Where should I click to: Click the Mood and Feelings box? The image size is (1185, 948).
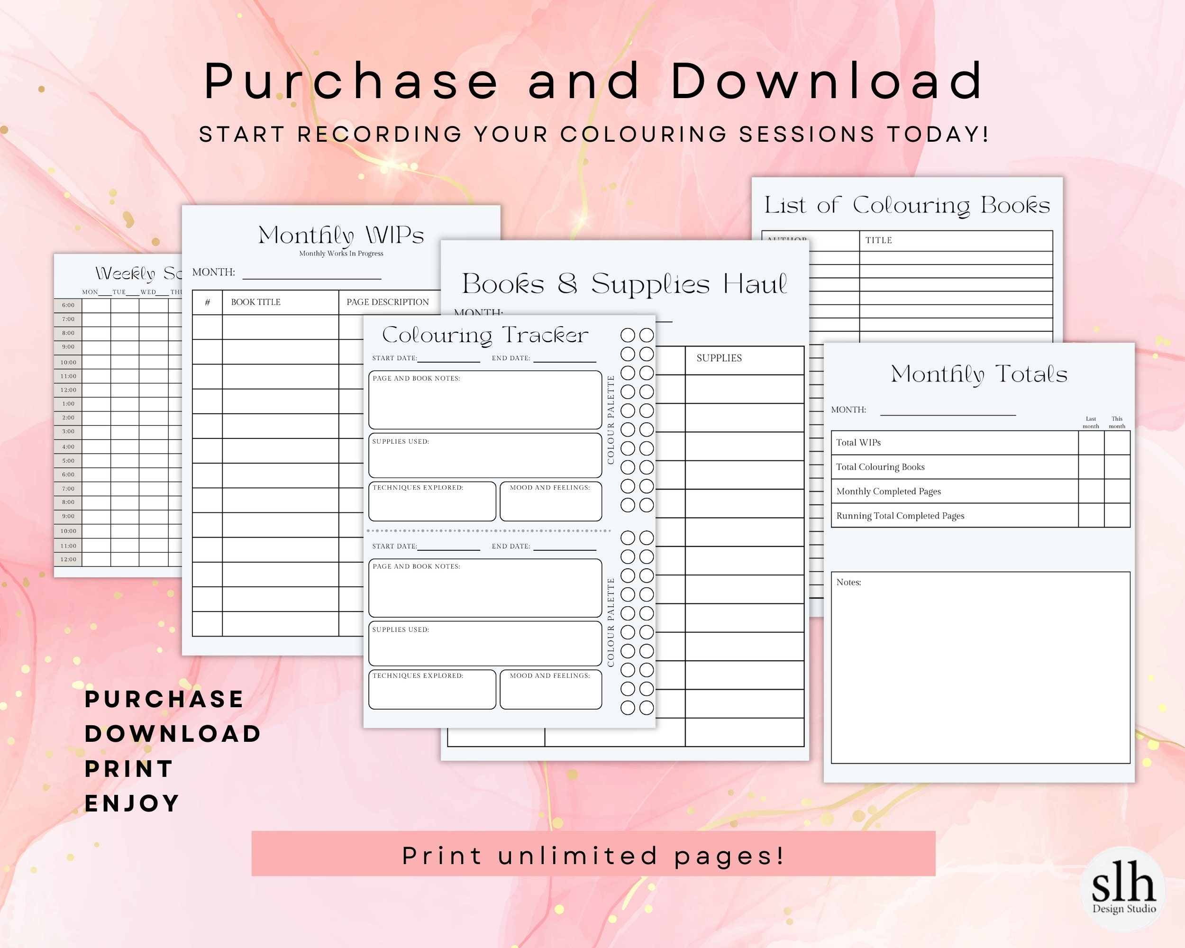point(551,501)
